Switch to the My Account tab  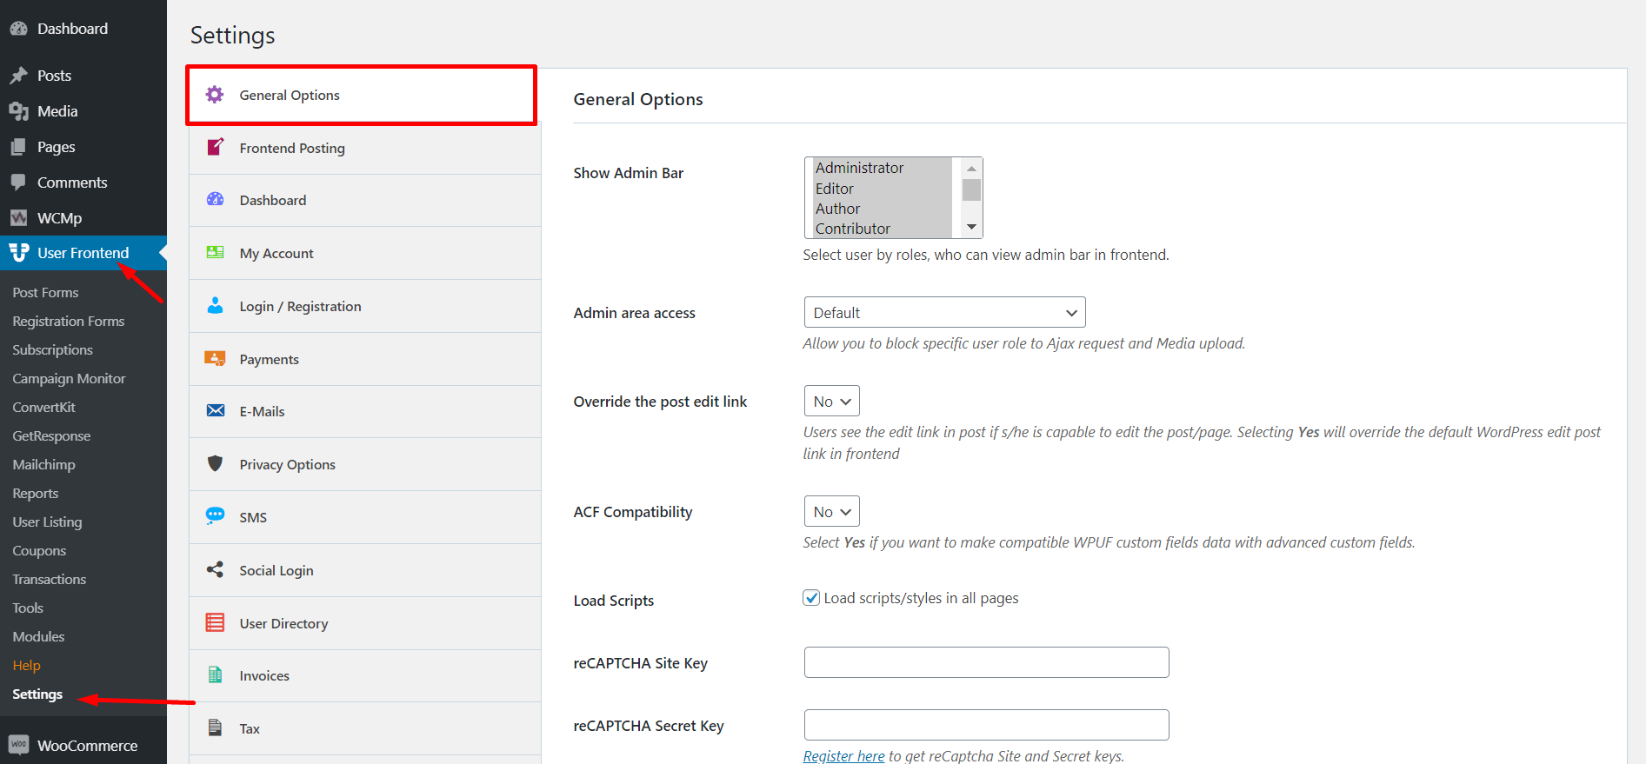click(365, 253)
